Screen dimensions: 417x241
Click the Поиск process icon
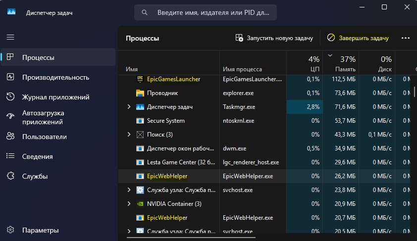click(140, 135)
